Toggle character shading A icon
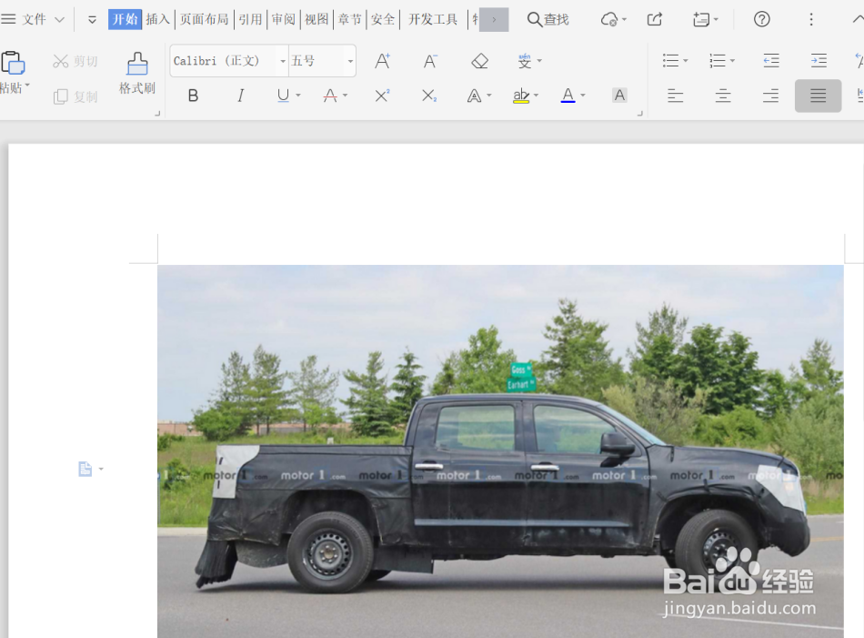 coord(619,96)
